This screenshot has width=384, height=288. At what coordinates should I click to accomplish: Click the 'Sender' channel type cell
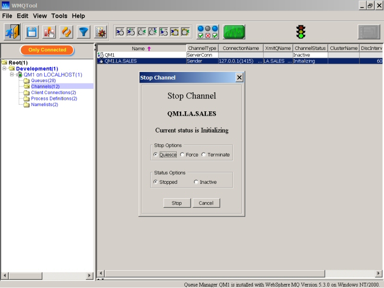202,61
